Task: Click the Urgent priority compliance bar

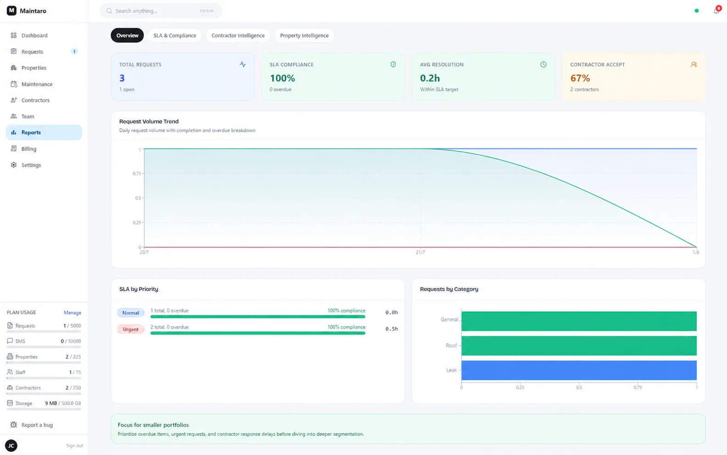Action: [258, 333]
